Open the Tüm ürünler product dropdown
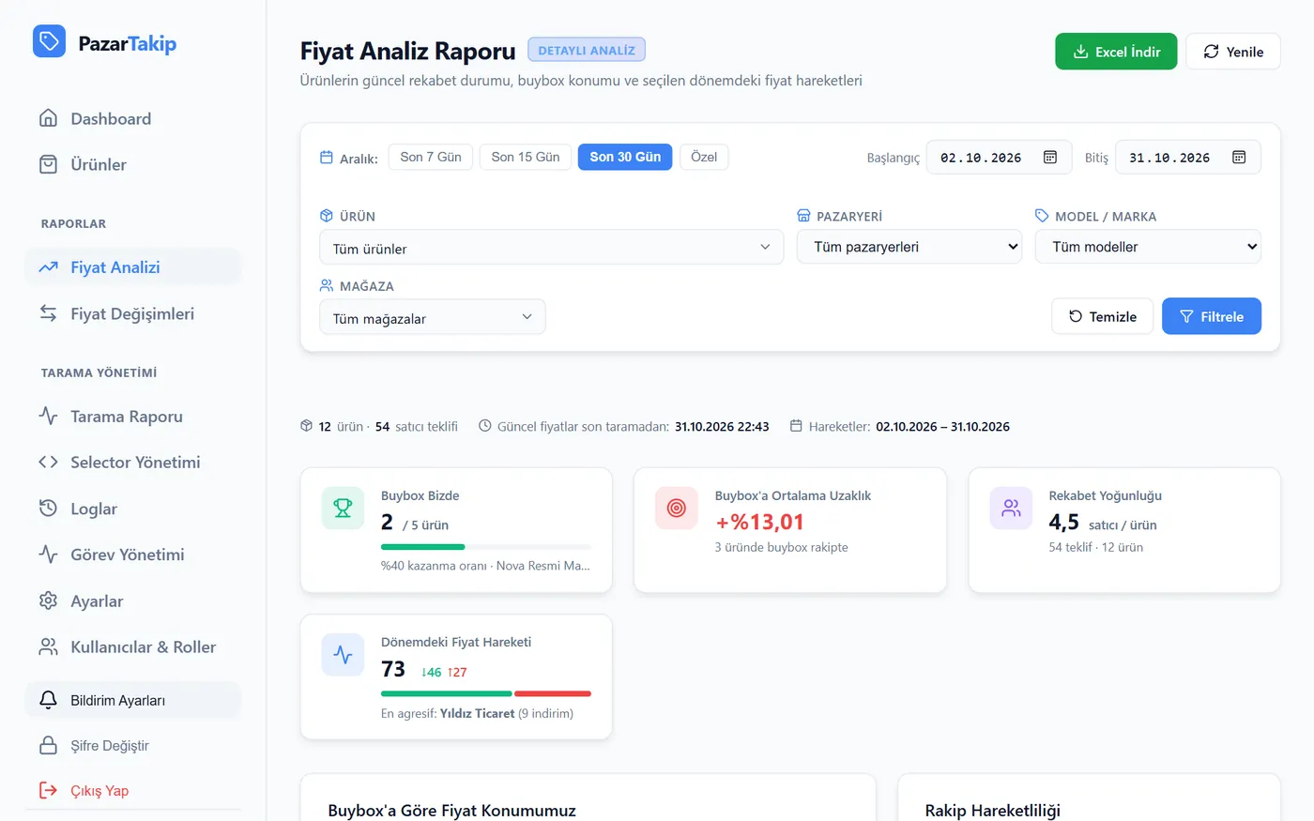The image size is (1314, 821). pyautogui.click(x=552, y=248)
